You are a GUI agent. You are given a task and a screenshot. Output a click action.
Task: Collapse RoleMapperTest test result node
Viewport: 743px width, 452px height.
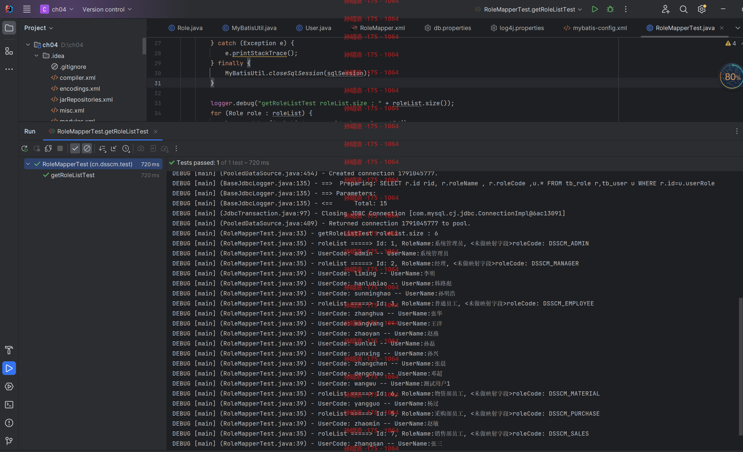click(x=28, y=164)
